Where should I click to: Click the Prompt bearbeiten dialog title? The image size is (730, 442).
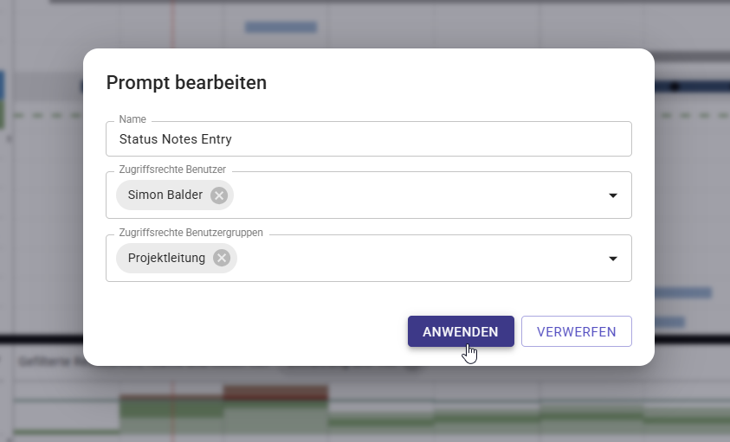pyautogui.click(x=186, y=83)
